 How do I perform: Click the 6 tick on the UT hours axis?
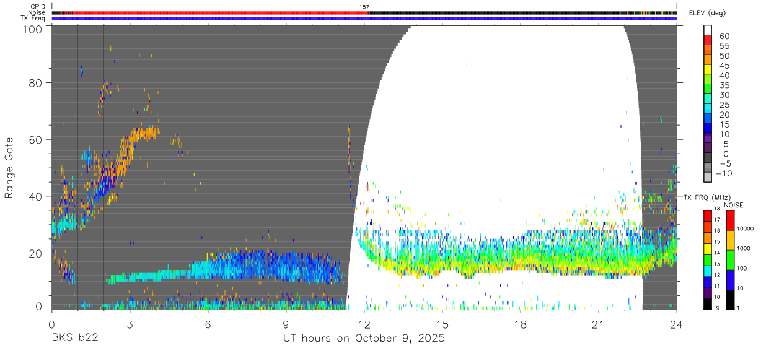[x=208, y=324]
